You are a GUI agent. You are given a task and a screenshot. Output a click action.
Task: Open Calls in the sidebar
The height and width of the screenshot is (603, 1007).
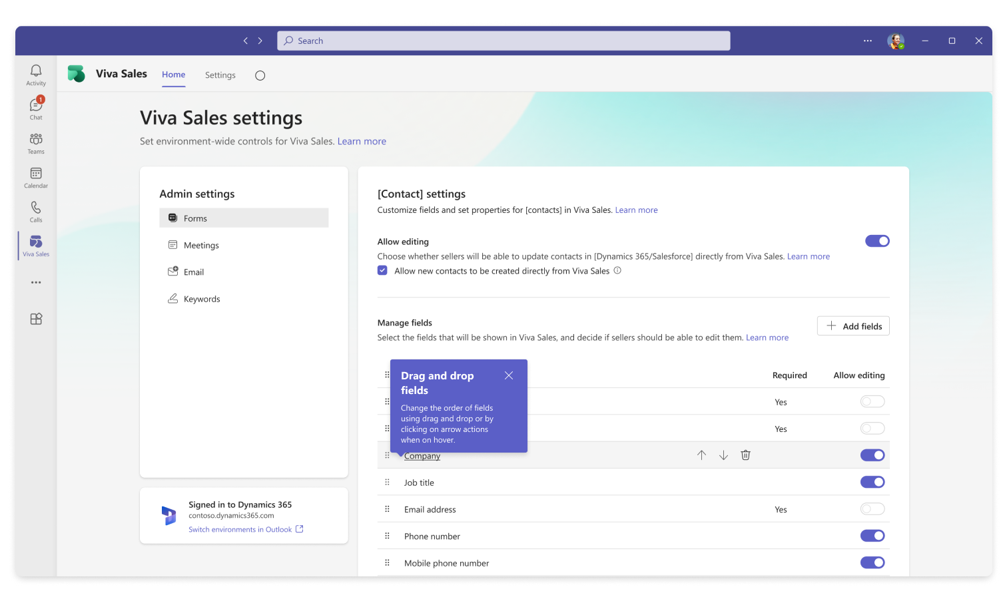[36, 212]
